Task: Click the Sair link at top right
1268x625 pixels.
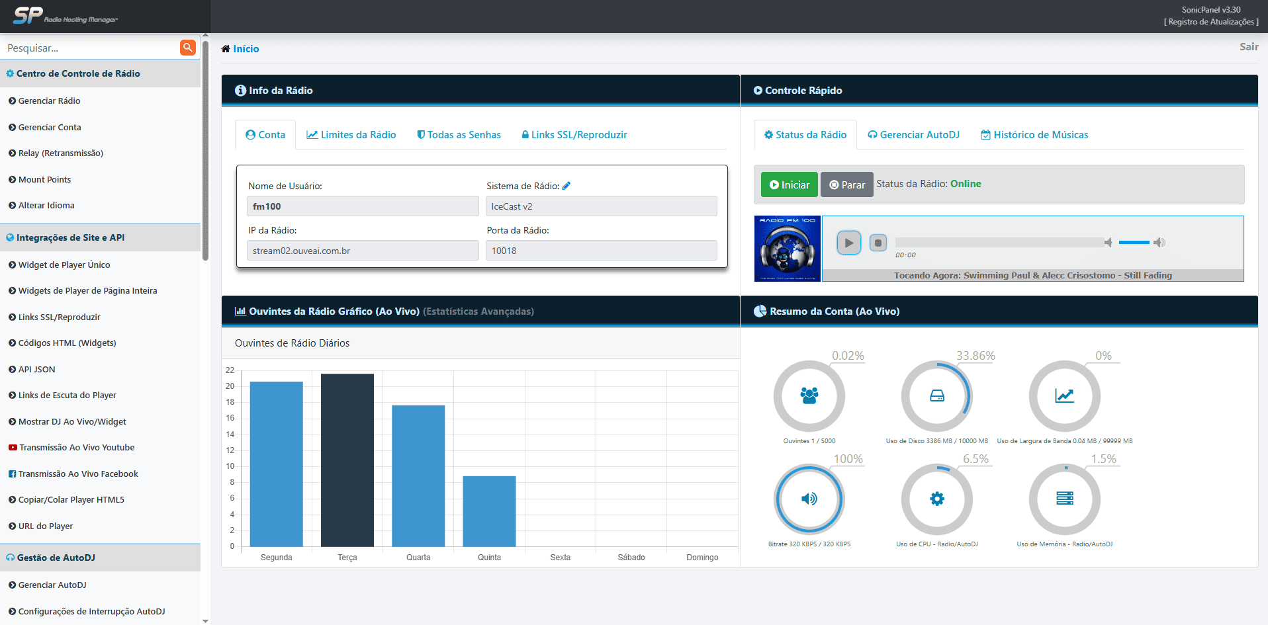Action: click(1249, 46)
